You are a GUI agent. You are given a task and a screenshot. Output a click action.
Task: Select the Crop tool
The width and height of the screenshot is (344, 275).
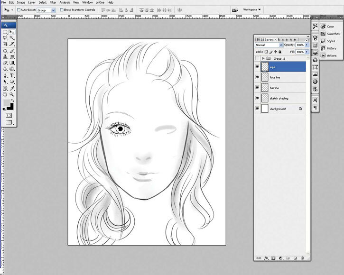tap(5, 44)
